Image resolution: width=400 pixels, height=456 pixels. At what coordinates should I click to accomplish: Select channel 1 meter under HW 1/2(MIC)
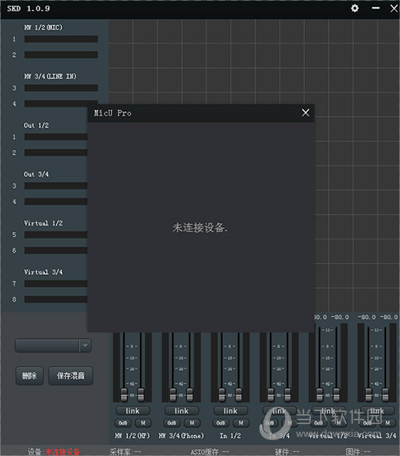click(x=61, y=40)
